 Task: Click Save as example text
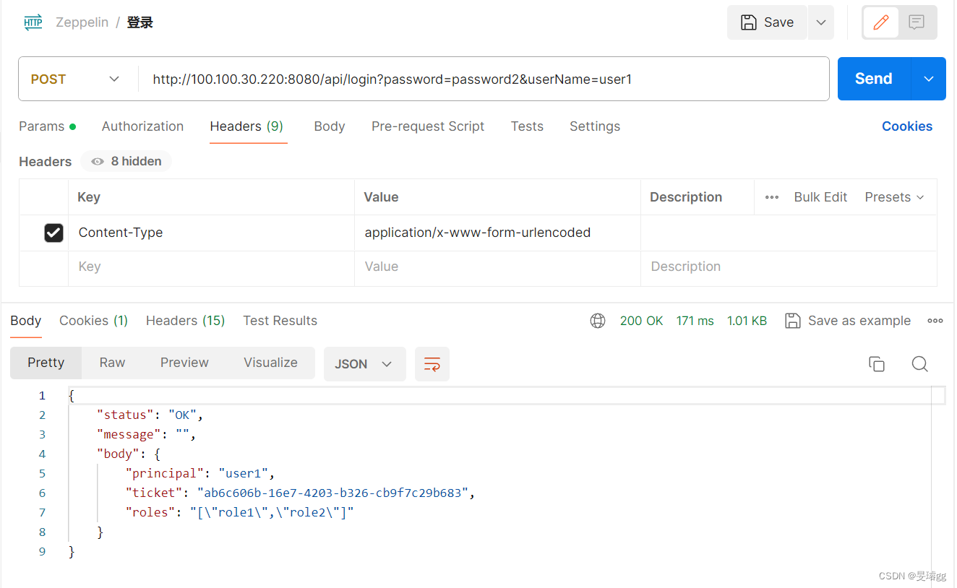pos(859,321)
